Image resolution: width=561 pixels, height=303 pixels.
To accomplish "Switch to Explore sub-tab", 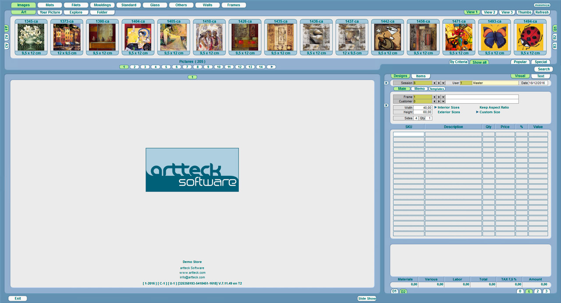I will pos(76,12).
